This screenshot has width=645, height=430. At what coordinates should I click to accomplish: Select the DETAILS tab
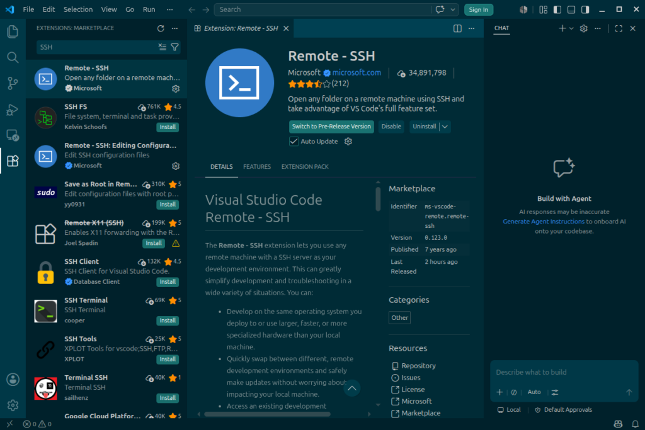[221, 167]
